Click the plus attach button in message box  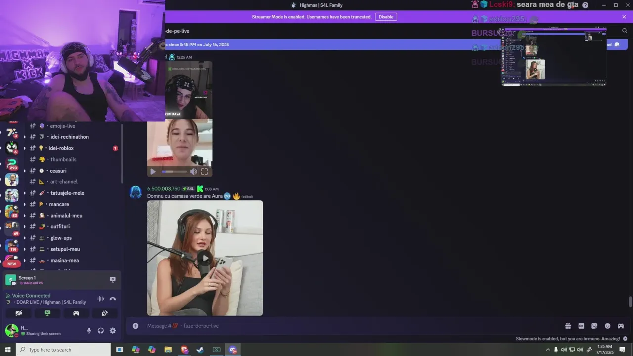(136, 326)
